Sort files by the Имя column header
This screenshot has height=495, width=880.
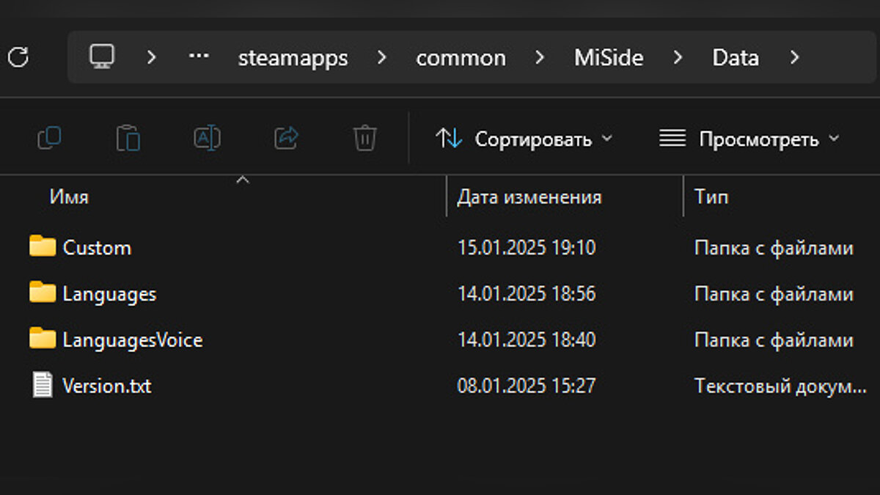70,197
